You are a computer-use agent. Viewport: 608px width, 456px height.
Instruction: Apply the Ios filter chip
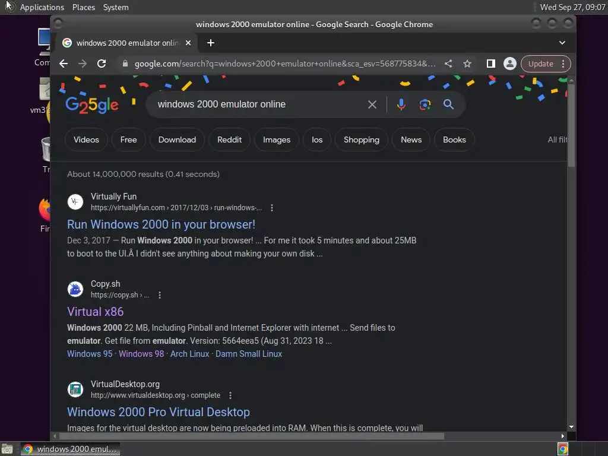pyautogui.click(x=317, y=140)
